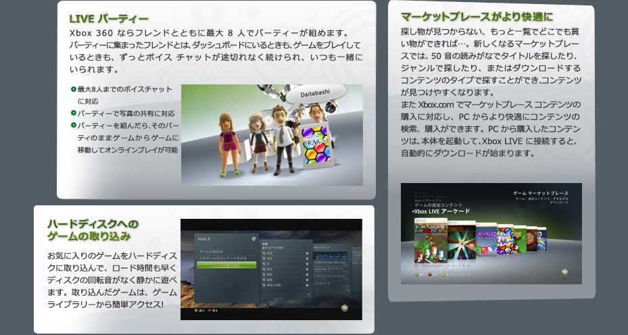Click ハードディスクへの ゲームの取り込み heading
This screenshot has height=335, width=628.
coord(93,230)
